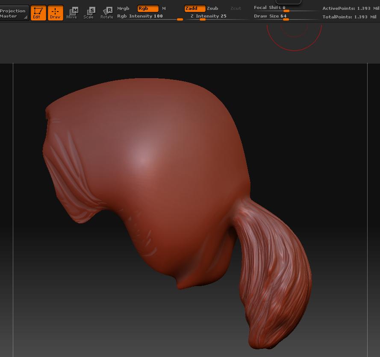
Task: Activate the Draw tool
Action: point(56,12)
